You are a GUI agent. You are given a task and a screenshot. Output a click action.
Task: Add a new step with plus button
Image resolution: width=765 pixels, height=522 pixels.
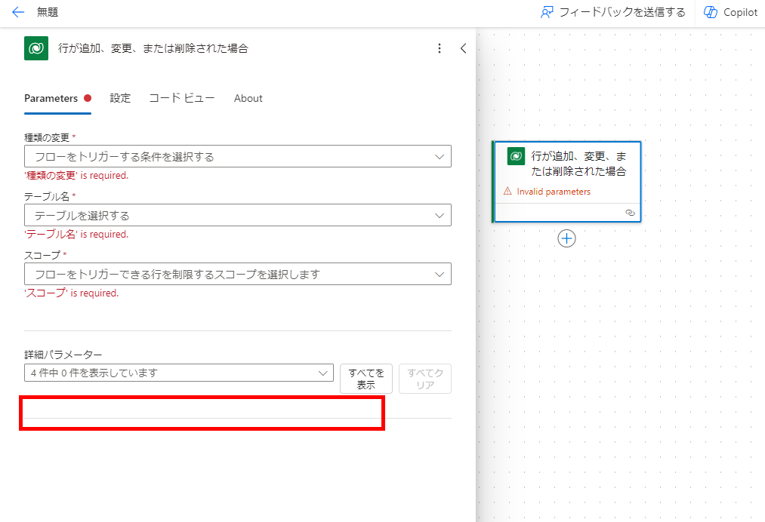pos(566,238)
